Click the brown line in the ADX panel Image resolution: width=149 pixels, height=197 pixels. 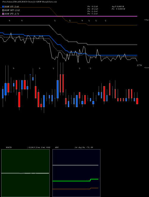pyautogui.click(x=75, y=189)
